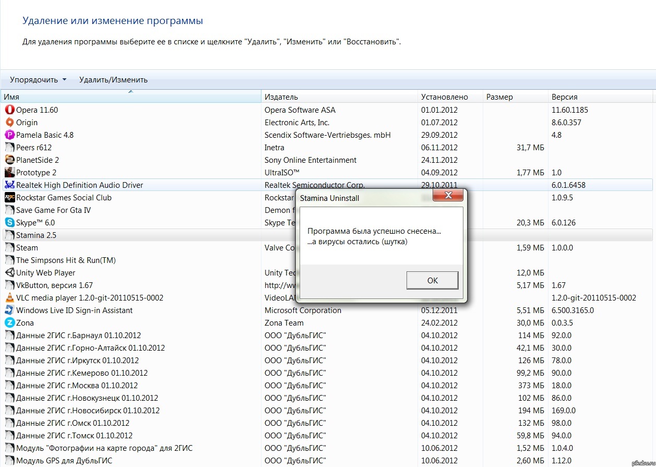The width and height of the screenshot is (656, 467).
Task: Click size 373 МБ cell
Action: [x=531, y=385]
